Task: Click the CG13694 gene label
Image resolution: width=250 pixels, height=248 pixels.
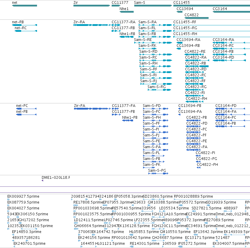Action: click(185, 9)
